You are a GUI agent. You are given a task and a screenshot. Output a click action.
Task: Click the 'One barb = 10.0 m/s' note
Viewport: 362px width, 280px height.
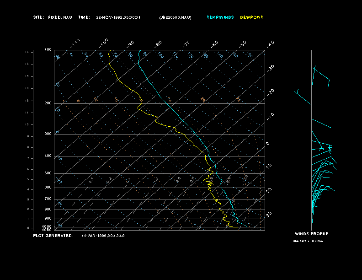click(x=308, y=241)
